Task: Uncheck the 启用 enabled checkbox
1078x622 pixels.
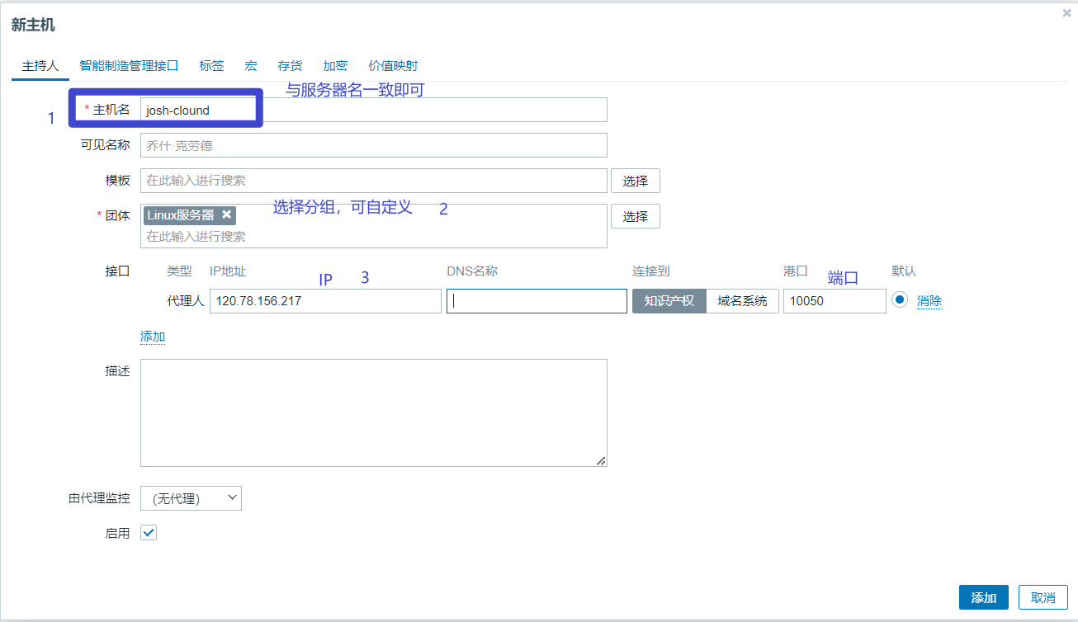Action: point(148,532)
